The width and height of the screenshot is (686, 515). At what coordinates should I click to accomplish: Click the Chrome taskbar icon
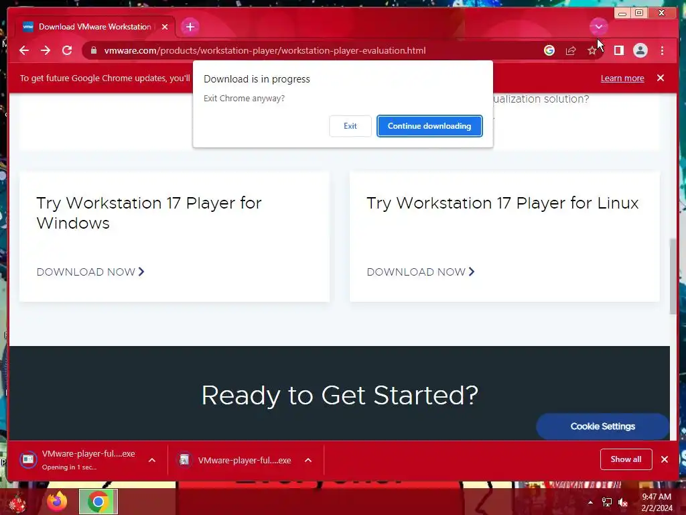[x=98, y=502]
